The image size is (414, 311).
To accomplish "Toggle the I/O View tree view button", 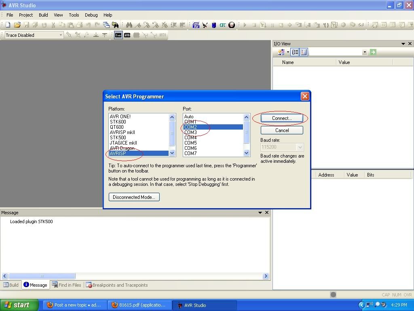I will pos(295,52).
